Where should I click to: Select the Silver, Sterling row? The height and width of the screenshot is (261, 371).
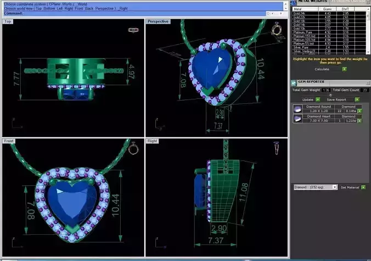(x=329, y=51)
